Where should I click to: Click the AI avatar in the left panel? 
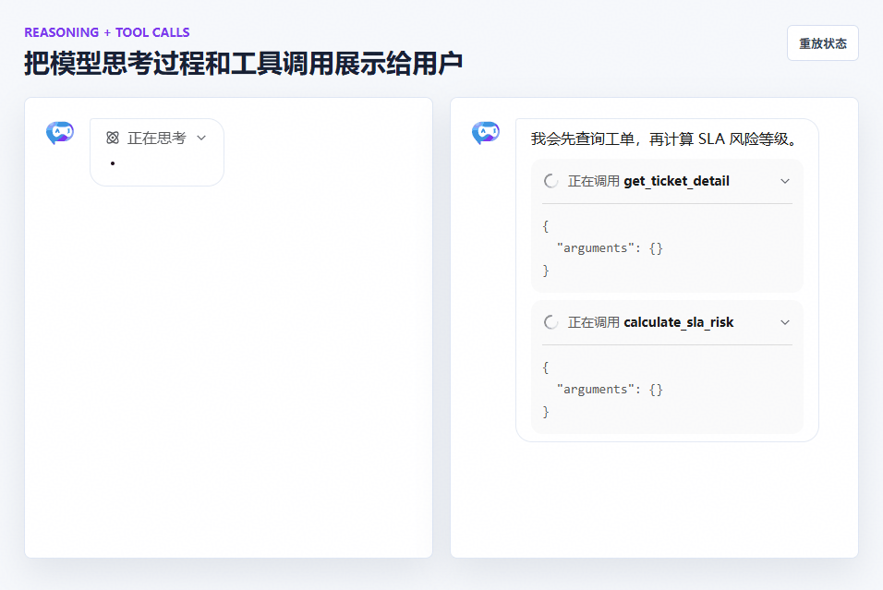(x=60, y=133)
